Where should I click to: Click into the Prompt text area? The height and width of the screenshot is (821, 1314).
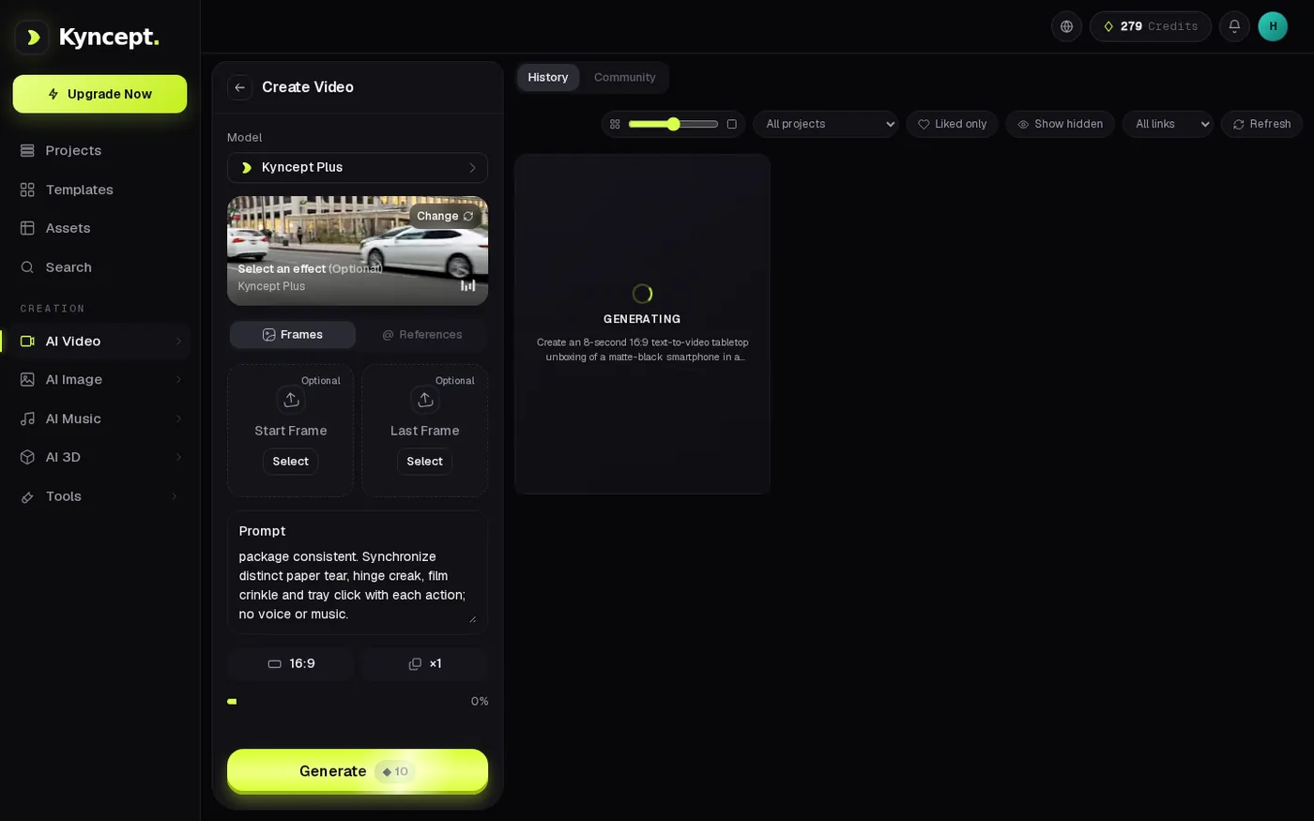click(x=358, y=585)
